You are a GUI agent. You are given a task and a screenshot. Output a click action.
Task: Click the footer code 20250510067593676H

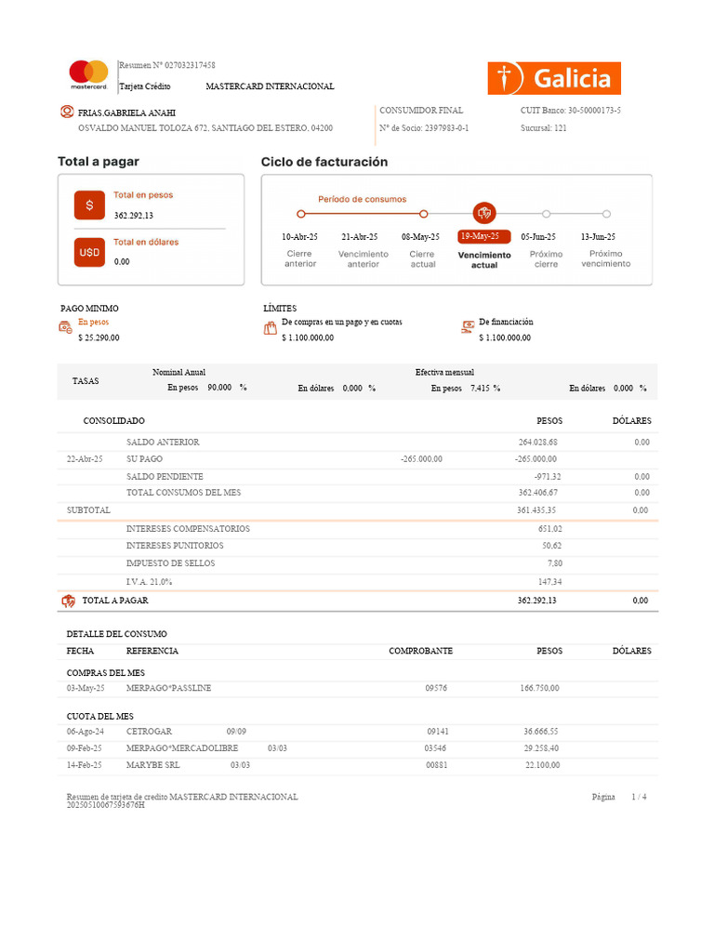(x=106, y=805)
